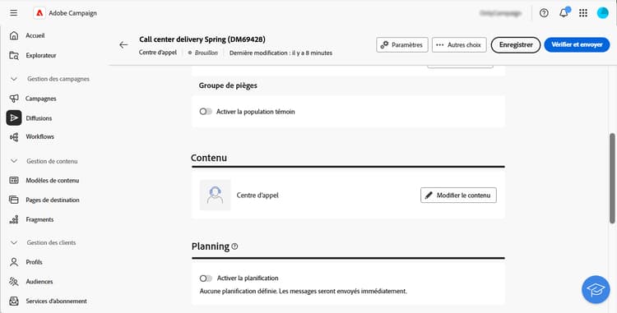Click the Accueil home icon
The width and height of the screenshot is (617, 313).
[x=14, y=35]
